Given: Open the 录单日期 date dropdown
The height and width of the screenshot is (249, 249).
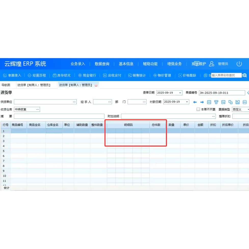Looking at the screenshot, I should tap(180, 93).
